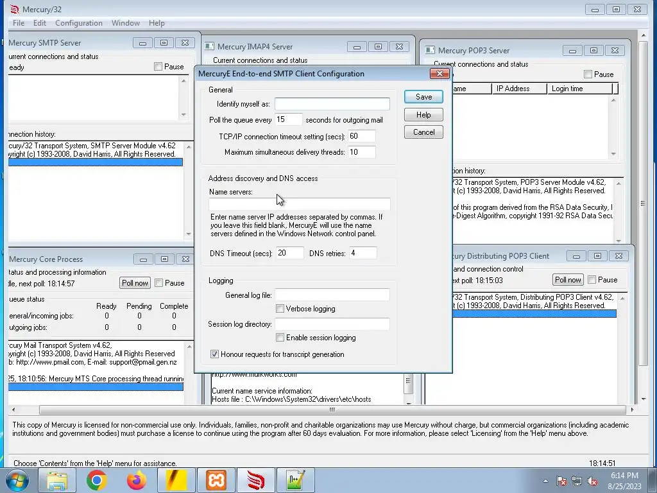
Task: Open XAMPP from the taskbar
Action: 216,480
